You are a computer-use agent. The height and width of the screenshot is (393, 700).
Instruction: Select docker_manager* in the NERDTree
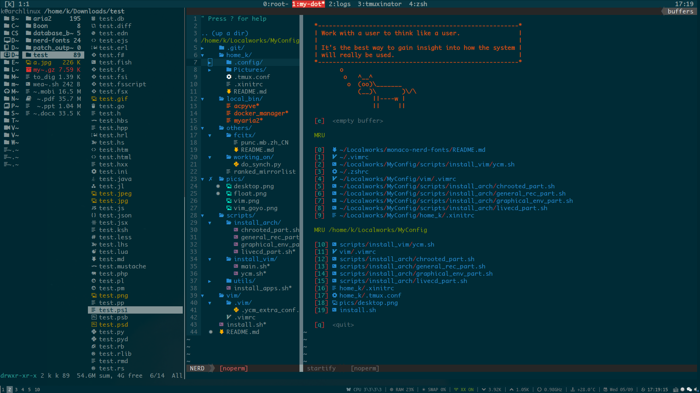pos(261,113)
